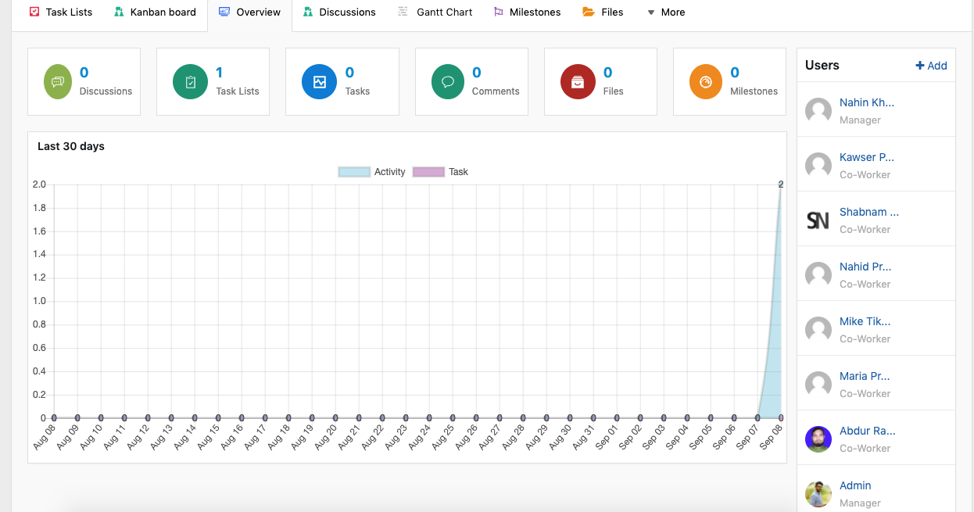Toggle the Task series in the chart legend
Viewport: 974px width, 512px height.
pyautogui.click(x=458, y=172)
